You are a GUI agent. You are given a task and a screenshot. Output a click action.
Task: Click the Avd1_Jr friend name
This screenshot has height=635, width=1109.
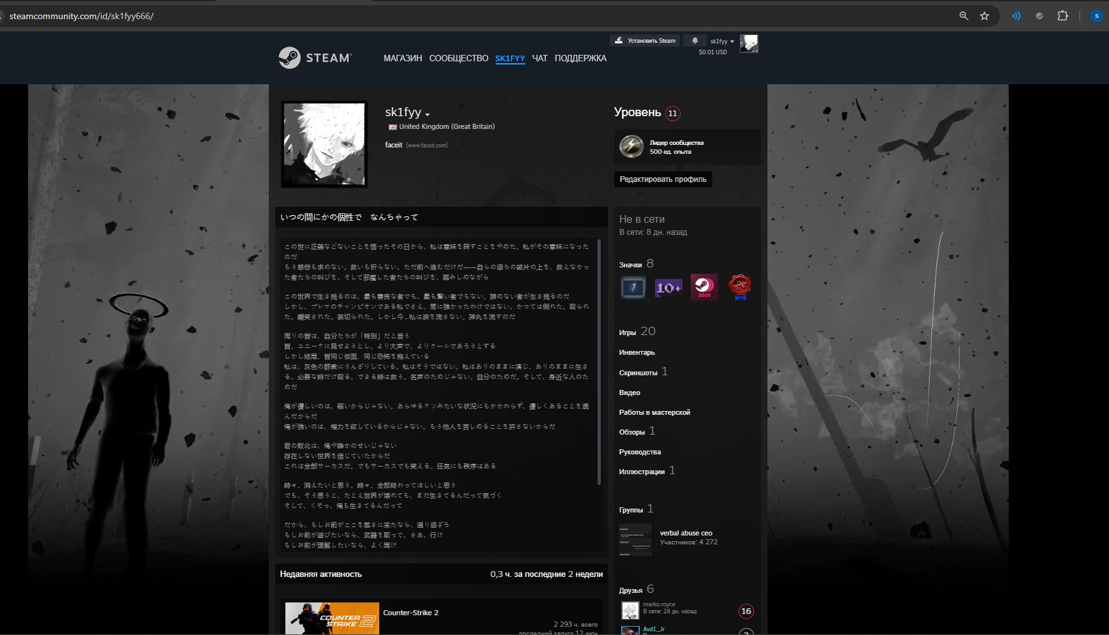654,629
